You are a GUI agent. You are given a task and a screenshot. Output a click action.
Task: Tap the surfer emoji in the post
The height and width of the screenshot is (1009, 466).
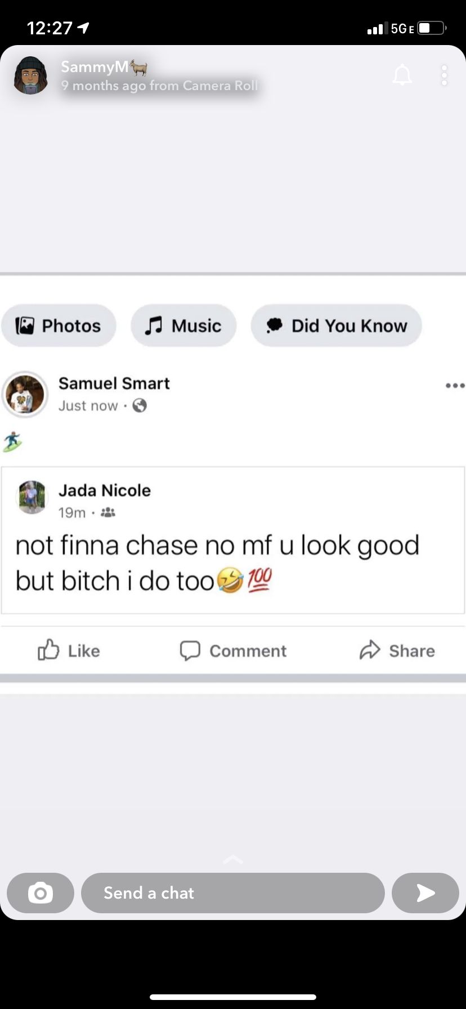tap(12, 441)
